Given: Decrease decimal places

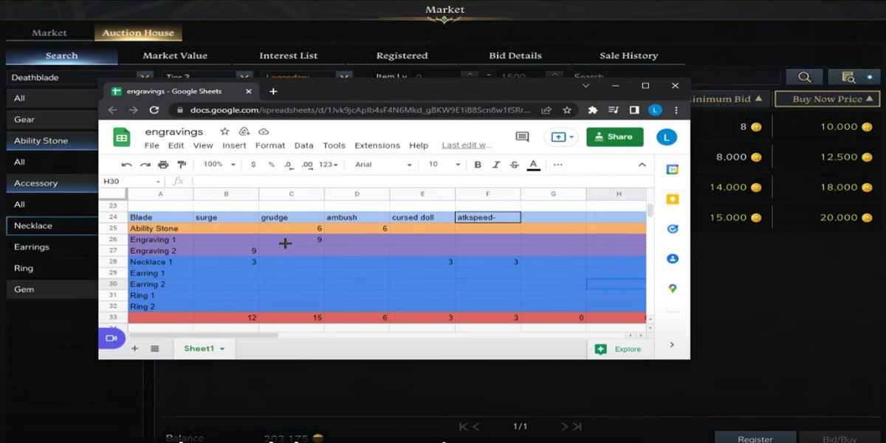Looking at the screenshot, I should click(x=288, y=165).
